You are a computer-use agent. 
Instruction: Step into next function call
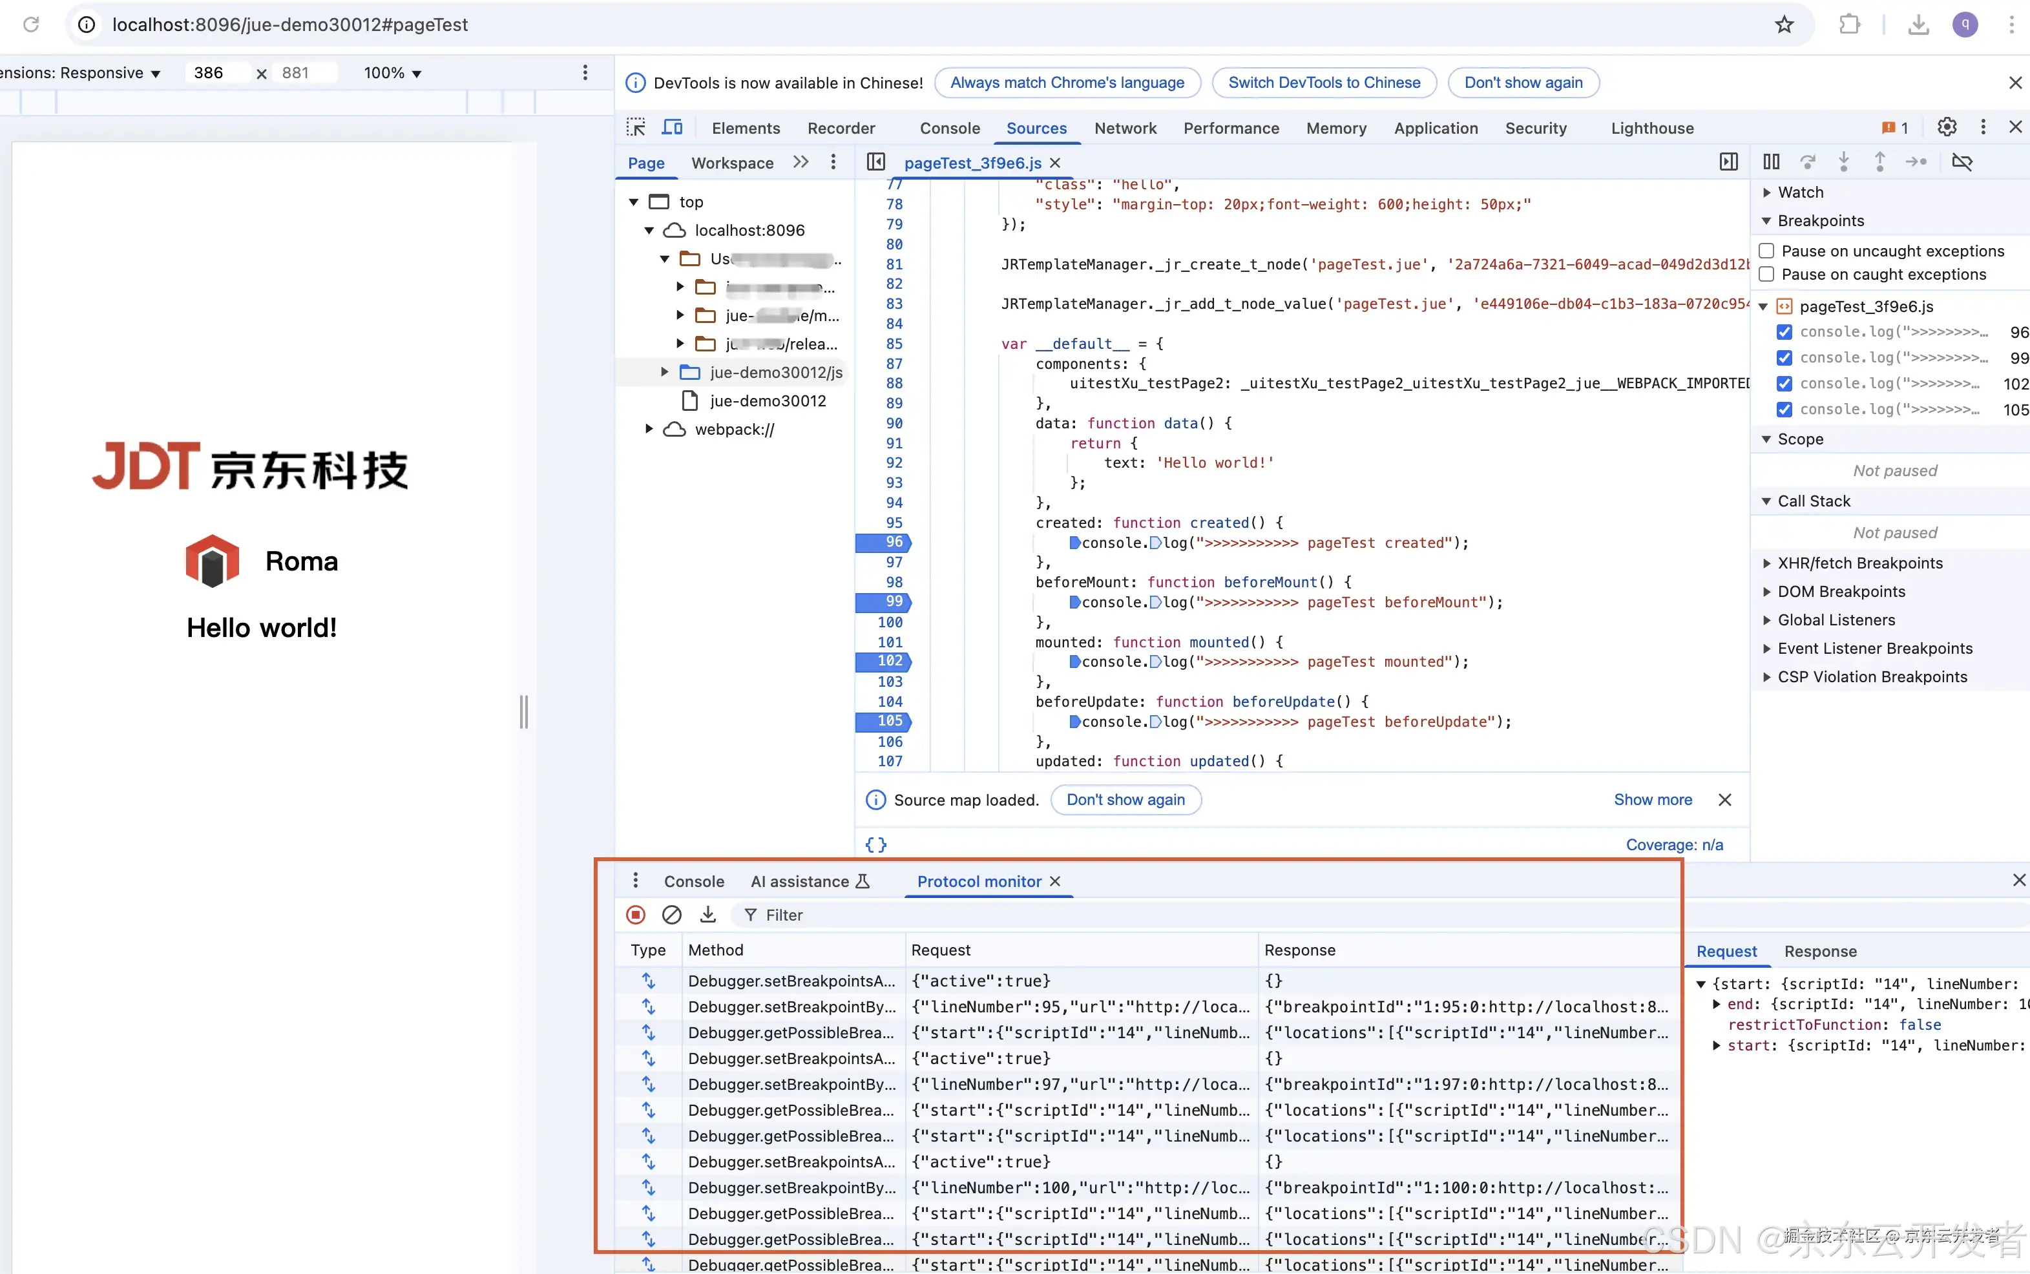click(1845, 162)
